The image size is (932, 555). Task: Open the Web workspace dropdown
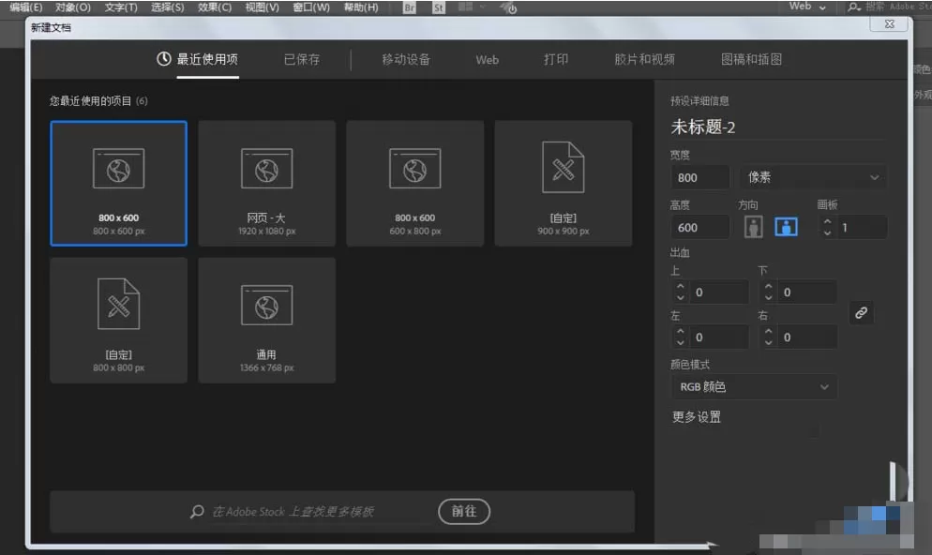pos(807,7)
